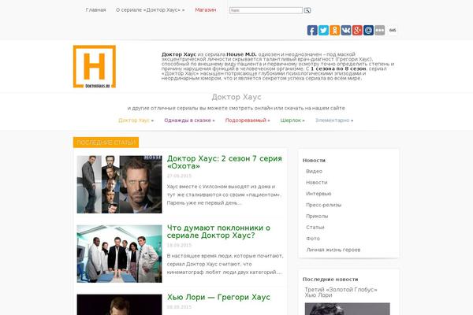Image resolution: width=473 pixels, height=315 pixels.
Task: Open more sharing options button
Action: point(379,30)
